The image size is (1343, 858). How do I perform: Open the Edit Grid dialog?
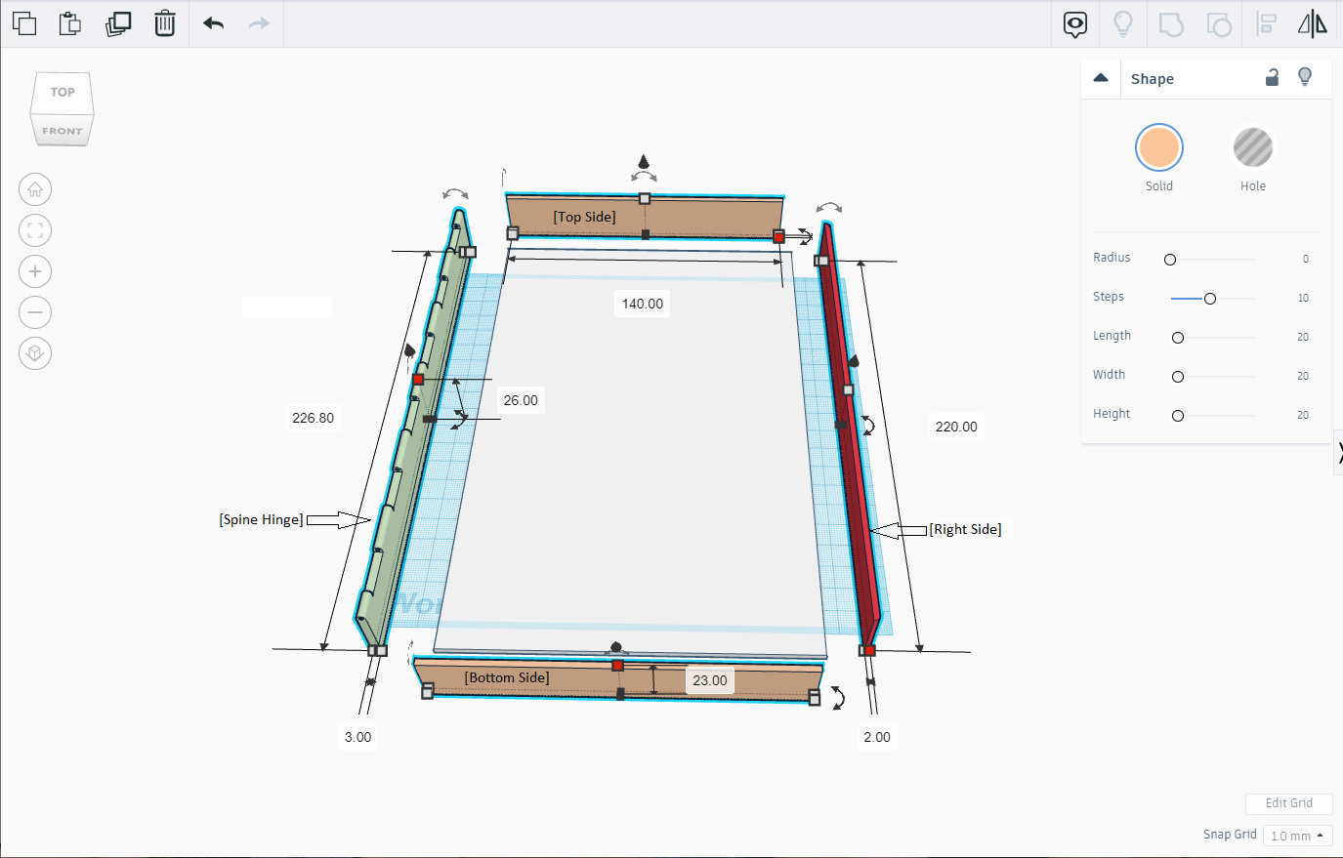pyautogui.click(x=1288, y=803)
